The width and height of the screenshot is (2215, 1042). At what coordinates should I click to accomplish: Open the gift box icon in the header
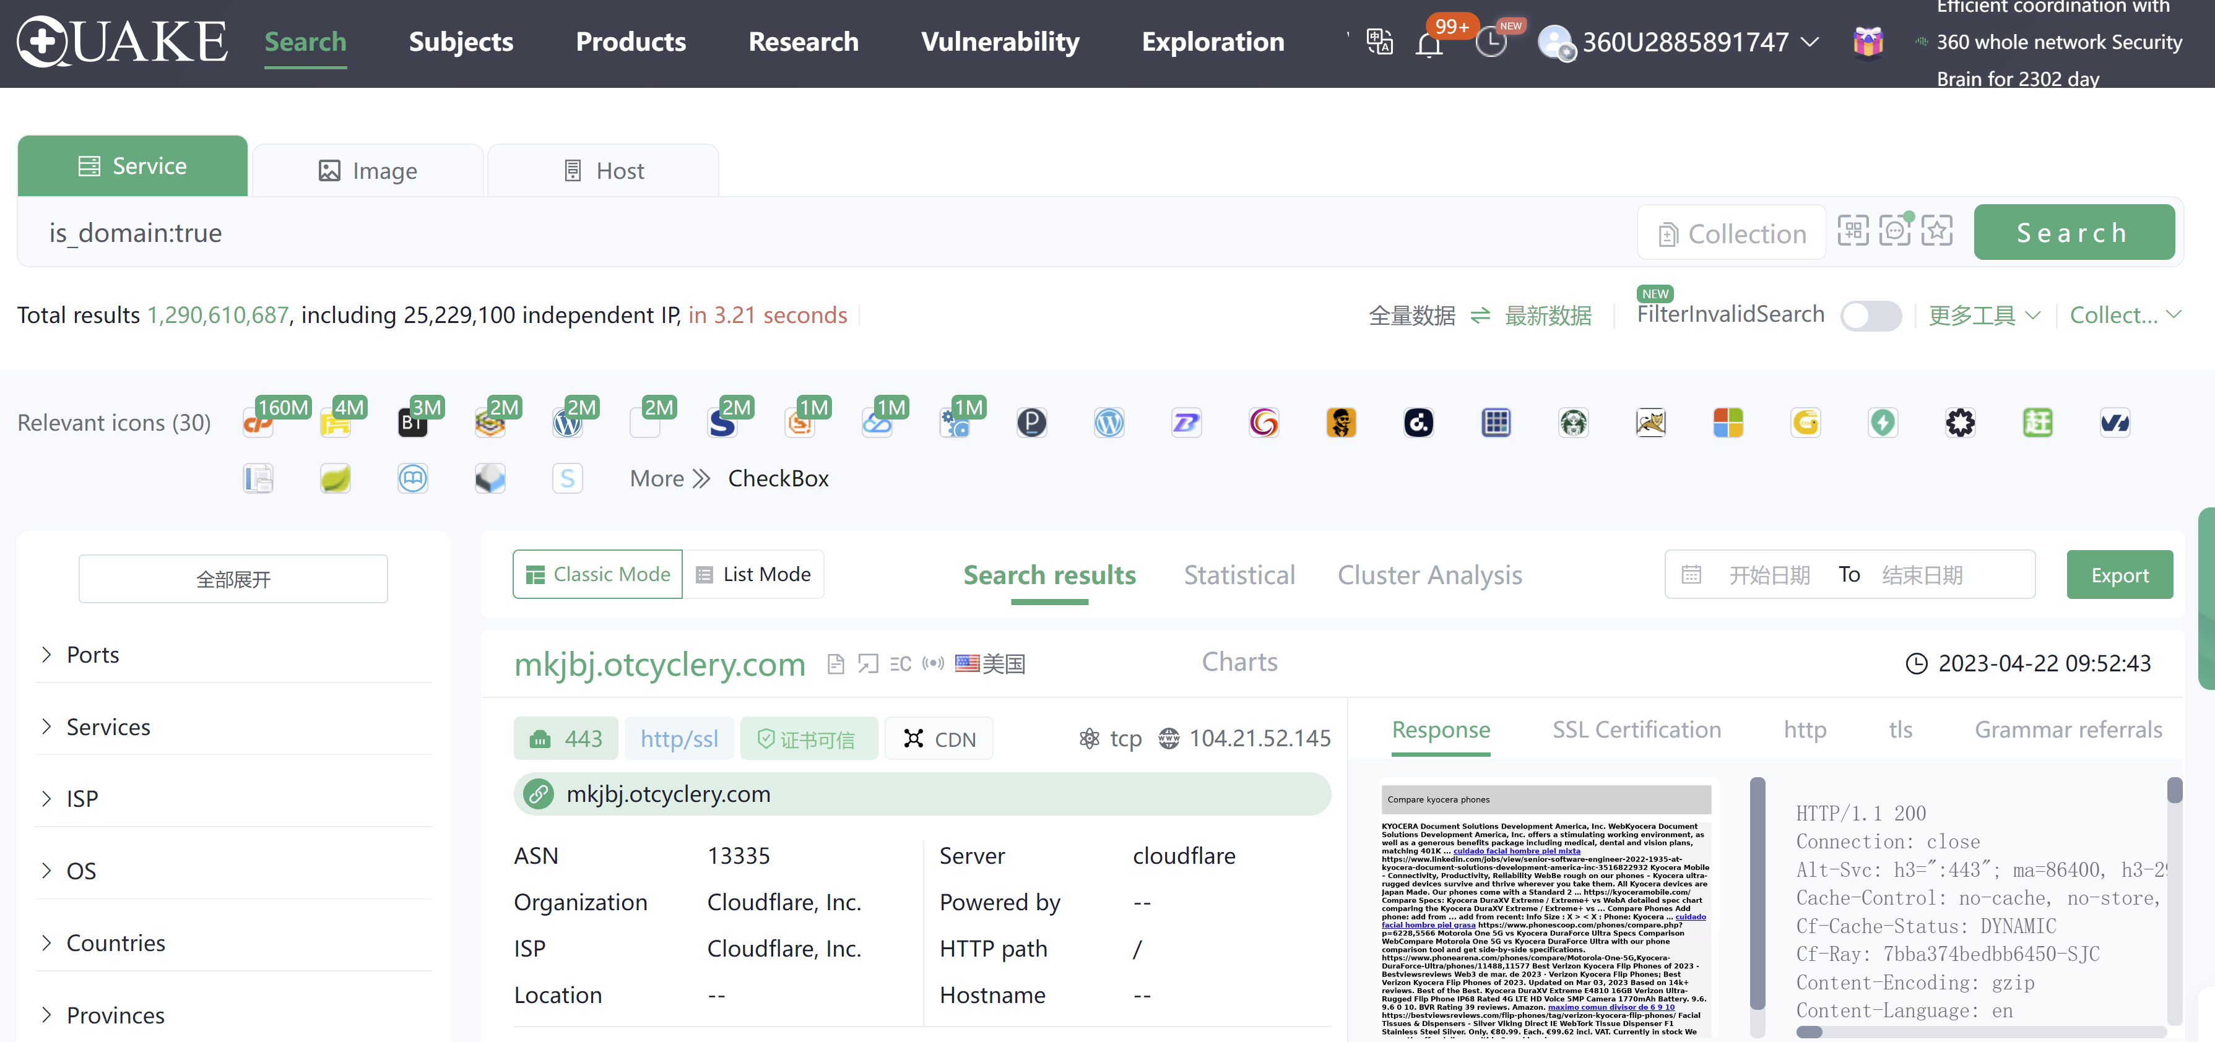1868,40
